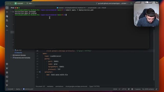Click the 'name: grpc' code line
Screen dimensions: 164x92
(53, 64)
